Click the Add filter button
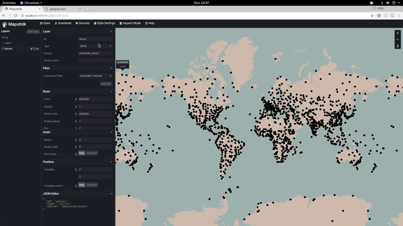The height and width of the screenshot is (226, 403). pos(106,84)
